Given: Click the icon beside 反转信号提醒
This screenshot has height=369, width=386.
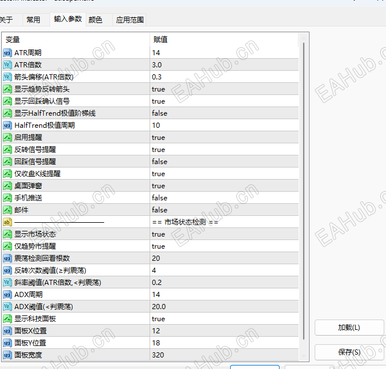Looking at the screenshot, I should [7, 150].
